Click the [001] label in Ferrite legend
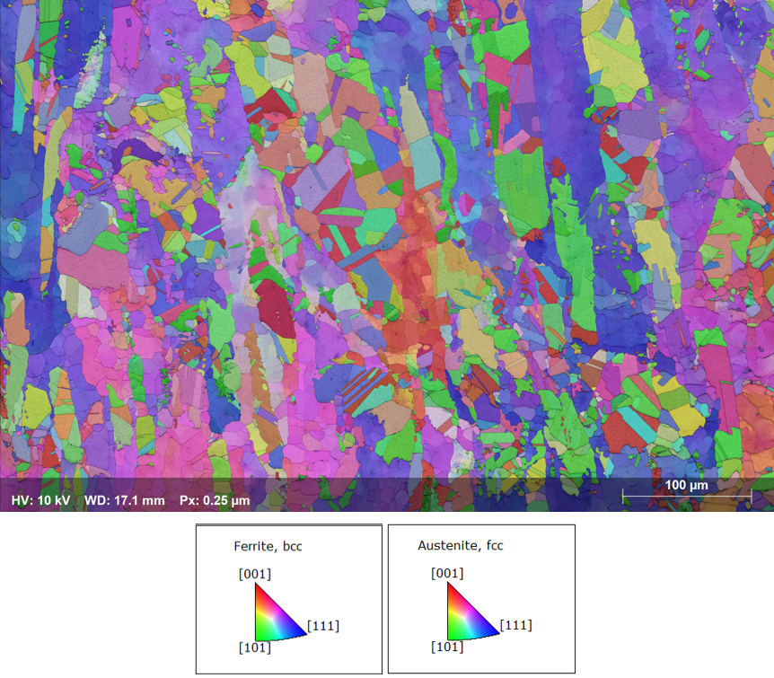 click(x=255, y=574)
